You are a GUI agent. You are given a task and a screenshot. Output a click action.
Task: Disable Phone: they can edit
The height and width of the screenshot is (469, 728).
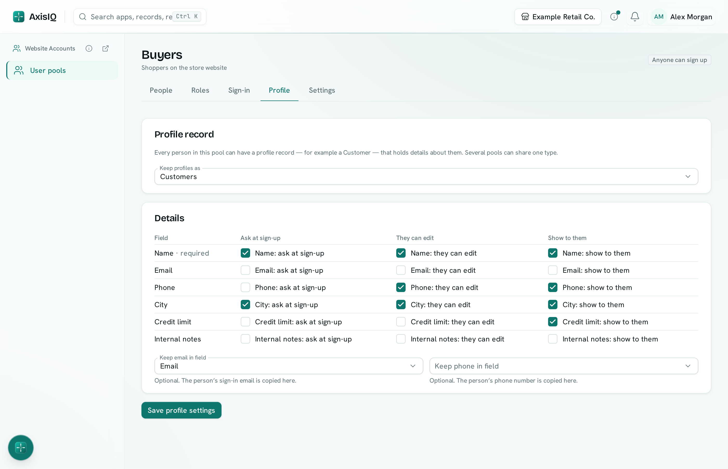[x=401, y=288]
